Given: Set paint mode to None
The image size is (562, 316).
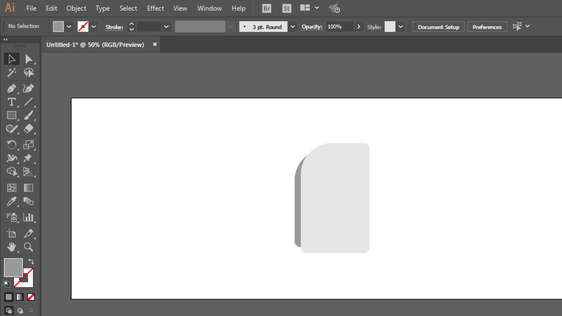Looking at the screenshot, I should coord(31,297).
